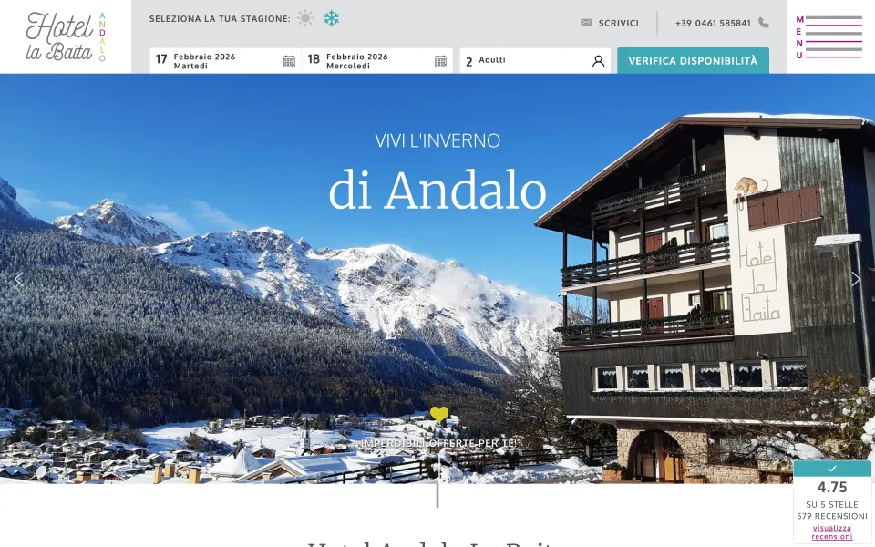Click the person icon in guests field

pos(598,61)
